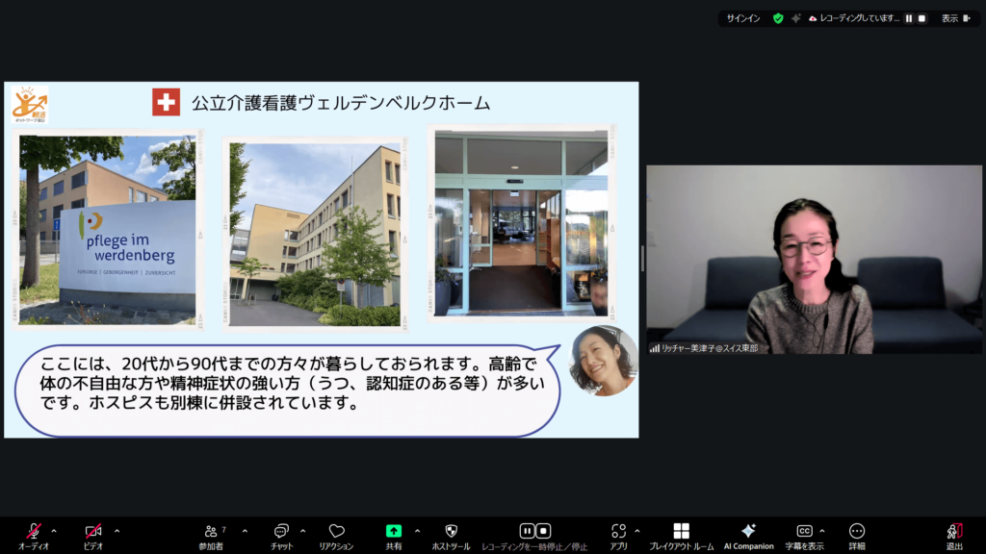Turn on the video camera
The width and height of the screenshot is (986, 554).
pos(93,531)
